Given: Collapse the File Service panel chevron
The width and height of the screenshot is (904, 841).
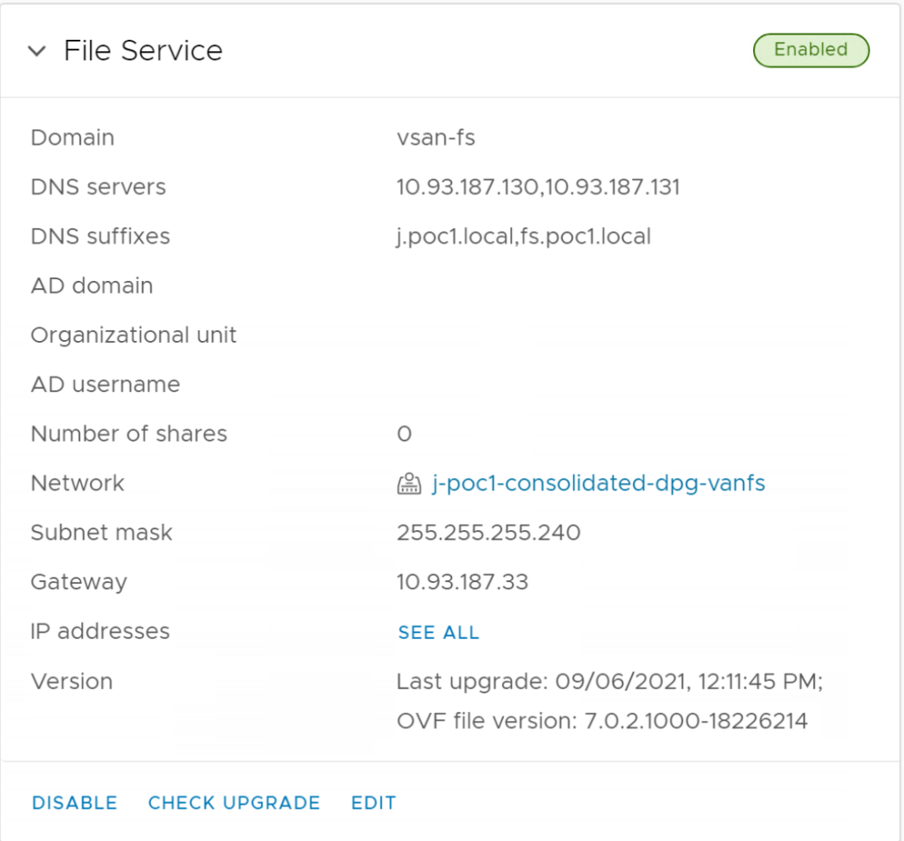Looking at the screenshot, I should tap(37, 51).
